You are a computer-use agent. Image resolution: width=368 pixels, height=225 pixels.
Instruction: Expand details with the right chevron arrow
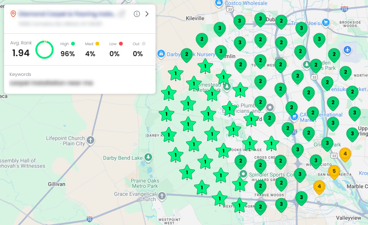pyautogui.click(x=147, y=14)
